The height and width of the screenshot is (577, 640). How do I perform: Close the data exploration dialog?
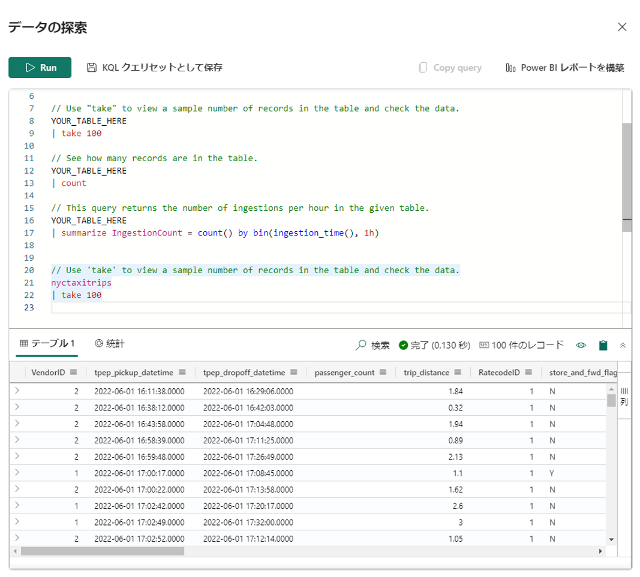(622, 27)
